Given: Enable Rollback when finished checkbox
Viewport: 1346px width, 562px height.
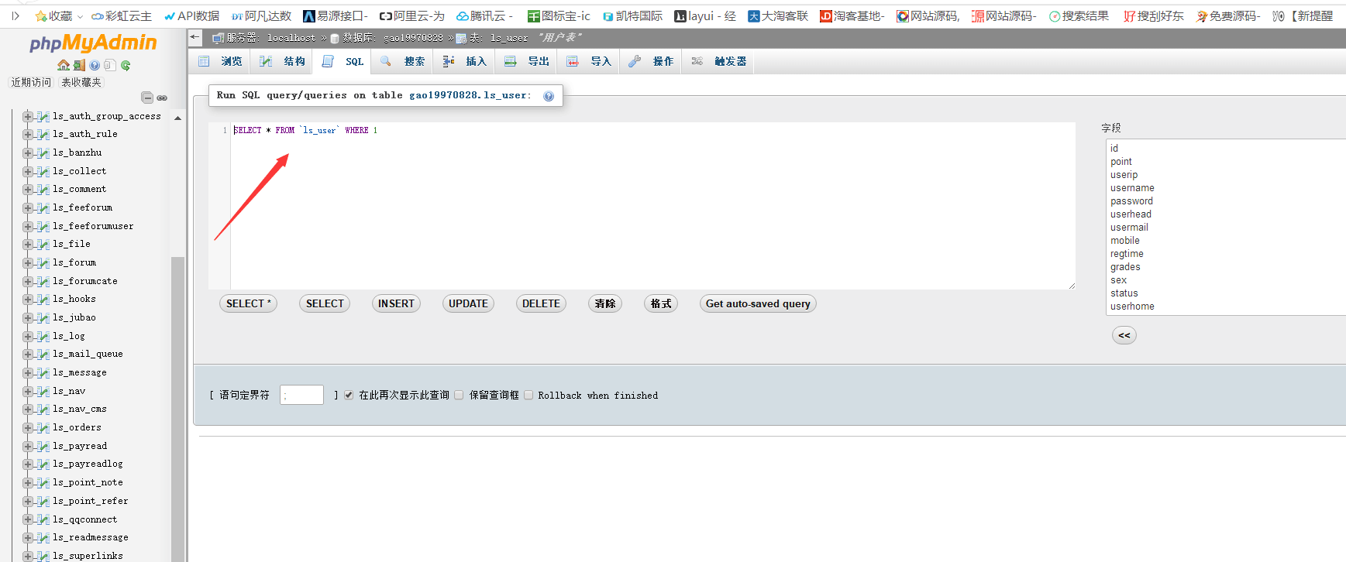Looking at the screenshot, I should [x=528, y=395].
